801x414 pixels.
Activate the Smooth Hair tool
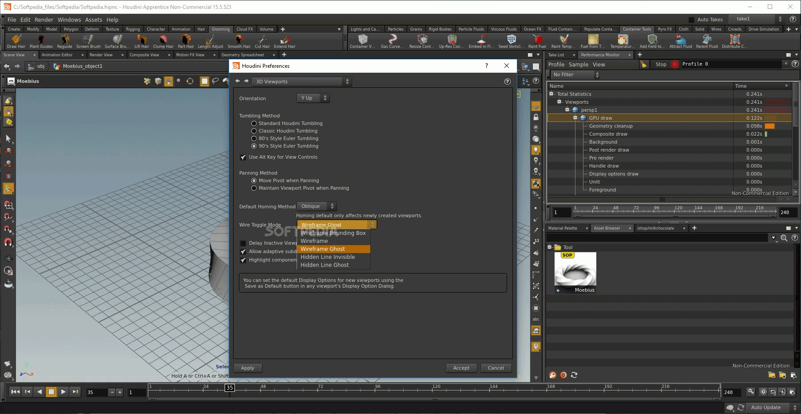(239, 41)
